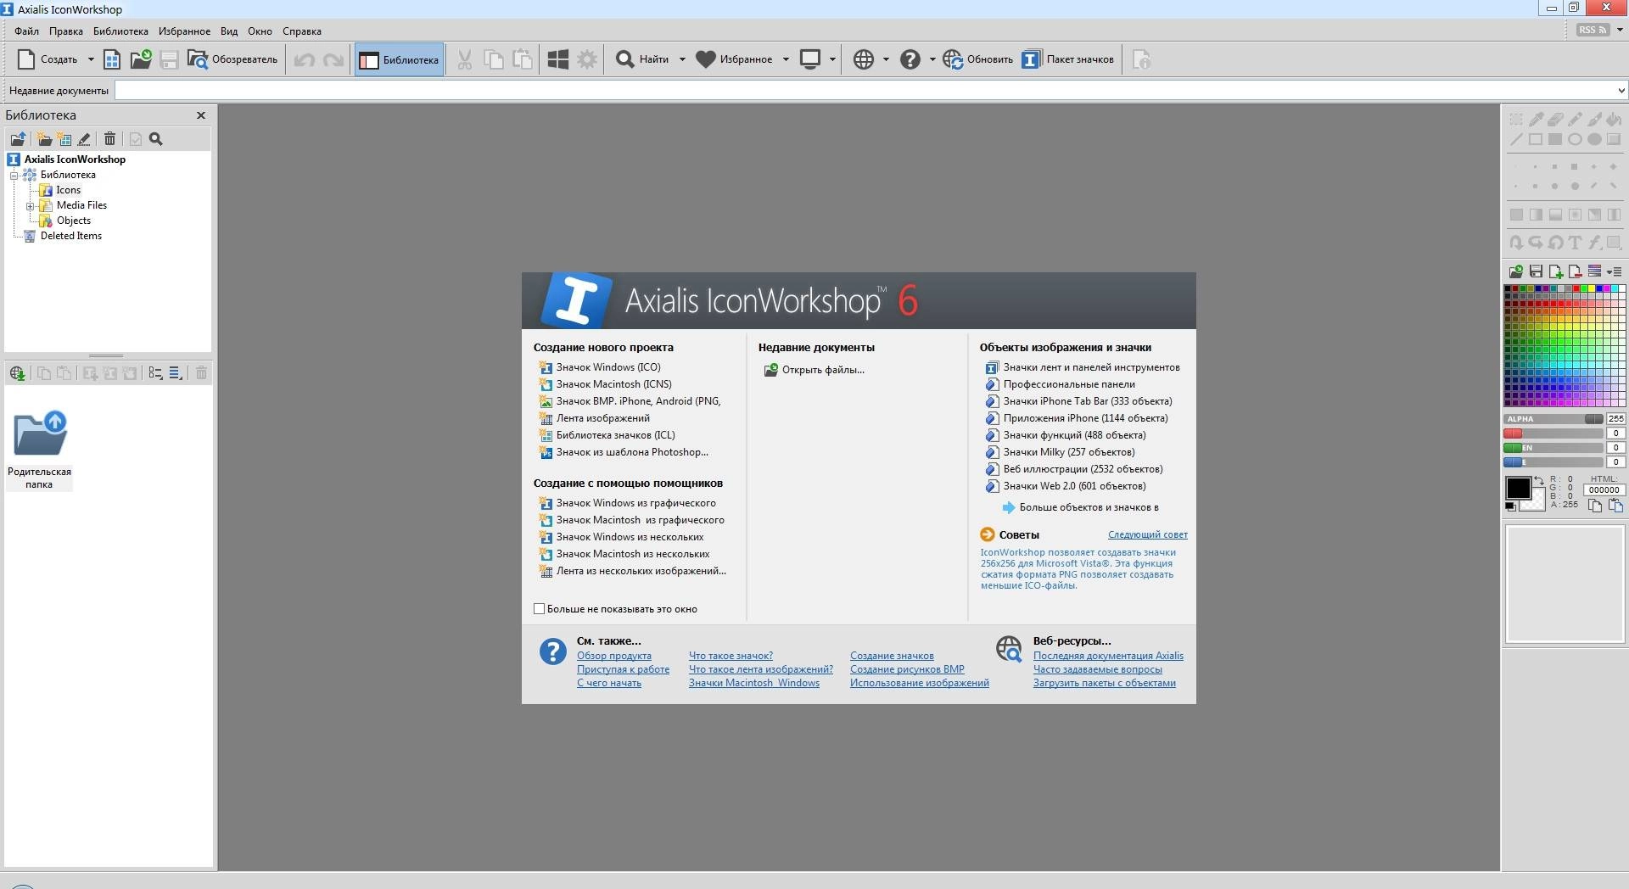The height and width of the screenshot is (889, 1629).
Task: Select the Objects folder in the tree
Action: click(73, 221)
